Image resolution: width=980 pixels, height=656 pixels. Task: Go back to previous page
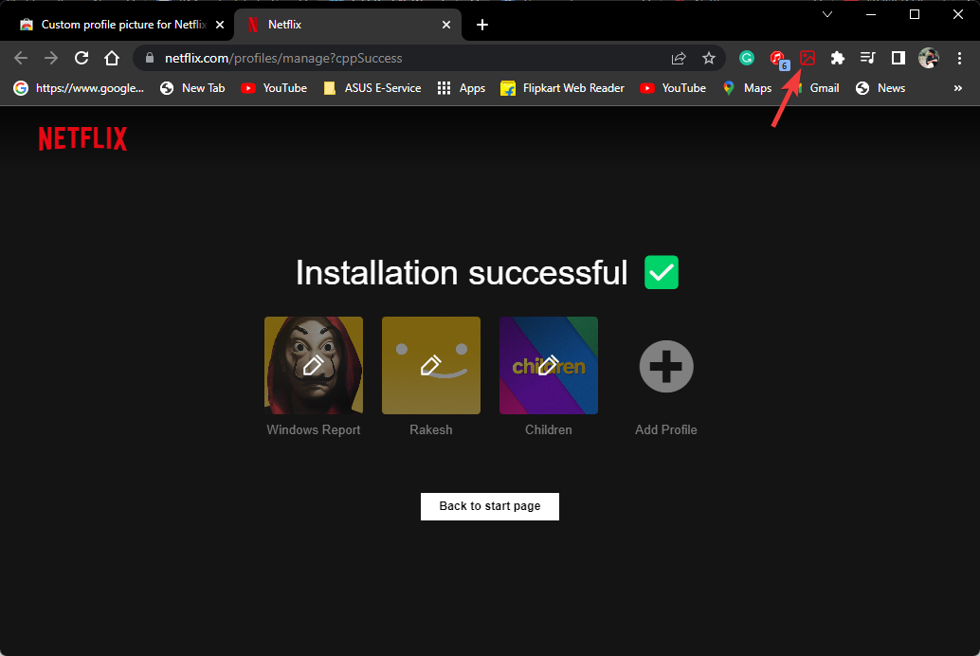click(x=21, y=58)
